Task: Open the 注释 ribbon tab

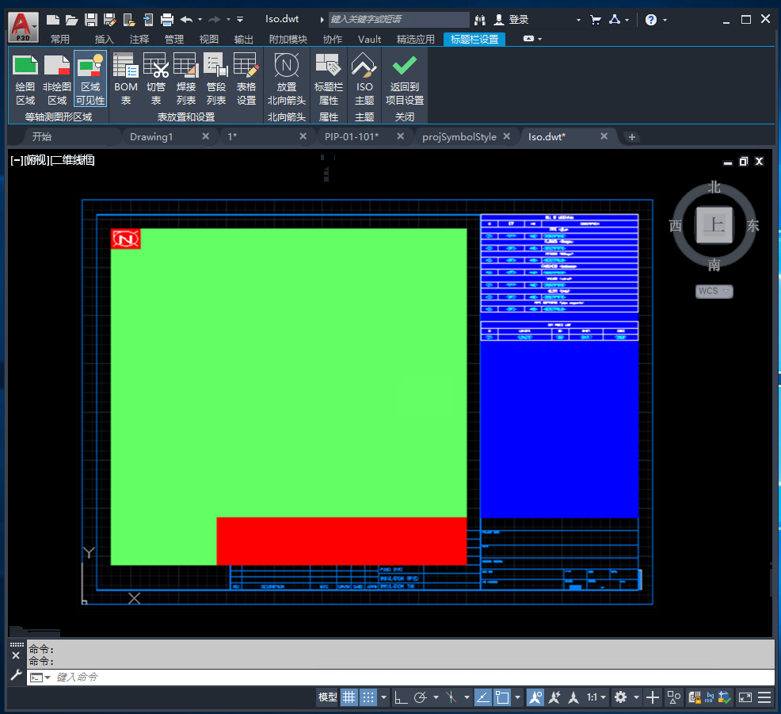Action: point(139,39)
